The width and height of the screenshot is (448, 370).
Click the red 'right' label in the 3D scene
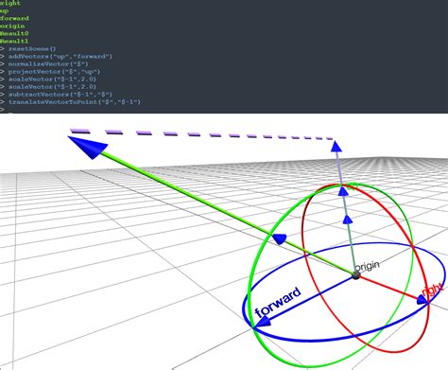pyautogui.click(x=432, y=290)
